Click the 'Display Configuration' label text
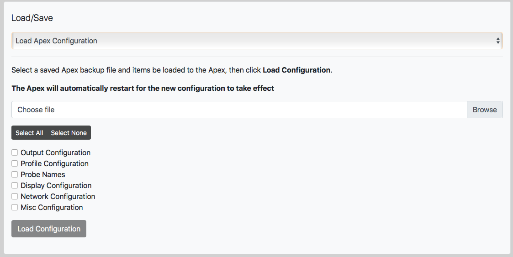This screenshot has height=257, width=513. (x=56, y=185)
